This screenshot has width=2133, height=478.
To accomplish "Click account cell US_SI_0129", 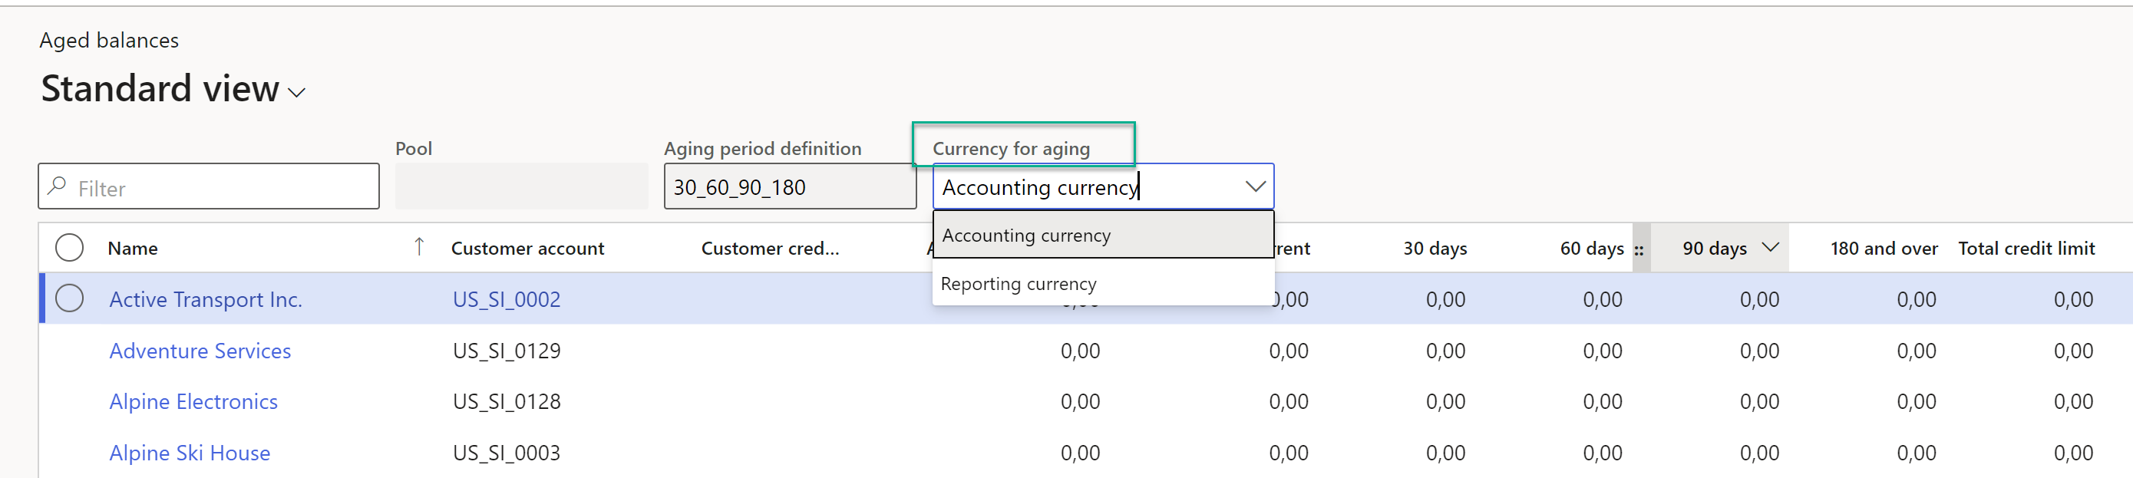I will click(x=507, y=351).
